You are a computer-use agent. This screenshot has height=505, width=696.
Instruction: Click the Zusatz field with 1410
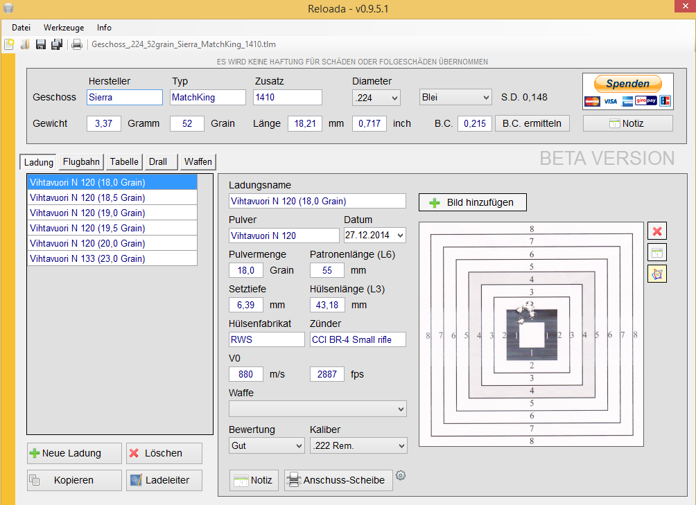[288, 97]
